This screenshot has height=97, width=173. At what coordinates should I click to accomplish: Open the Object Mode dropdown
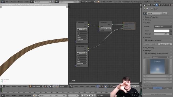[x=36, y=86]
